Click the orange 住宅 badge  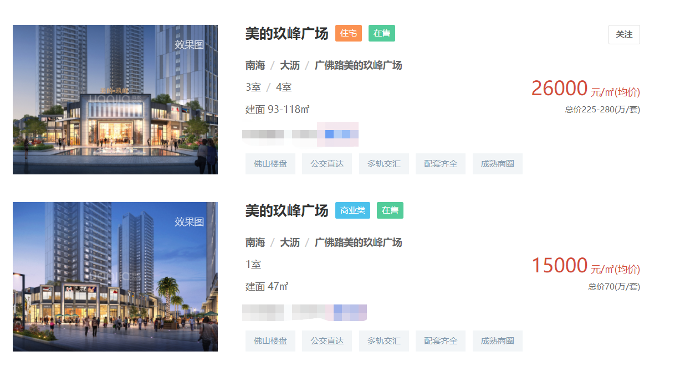348,33
